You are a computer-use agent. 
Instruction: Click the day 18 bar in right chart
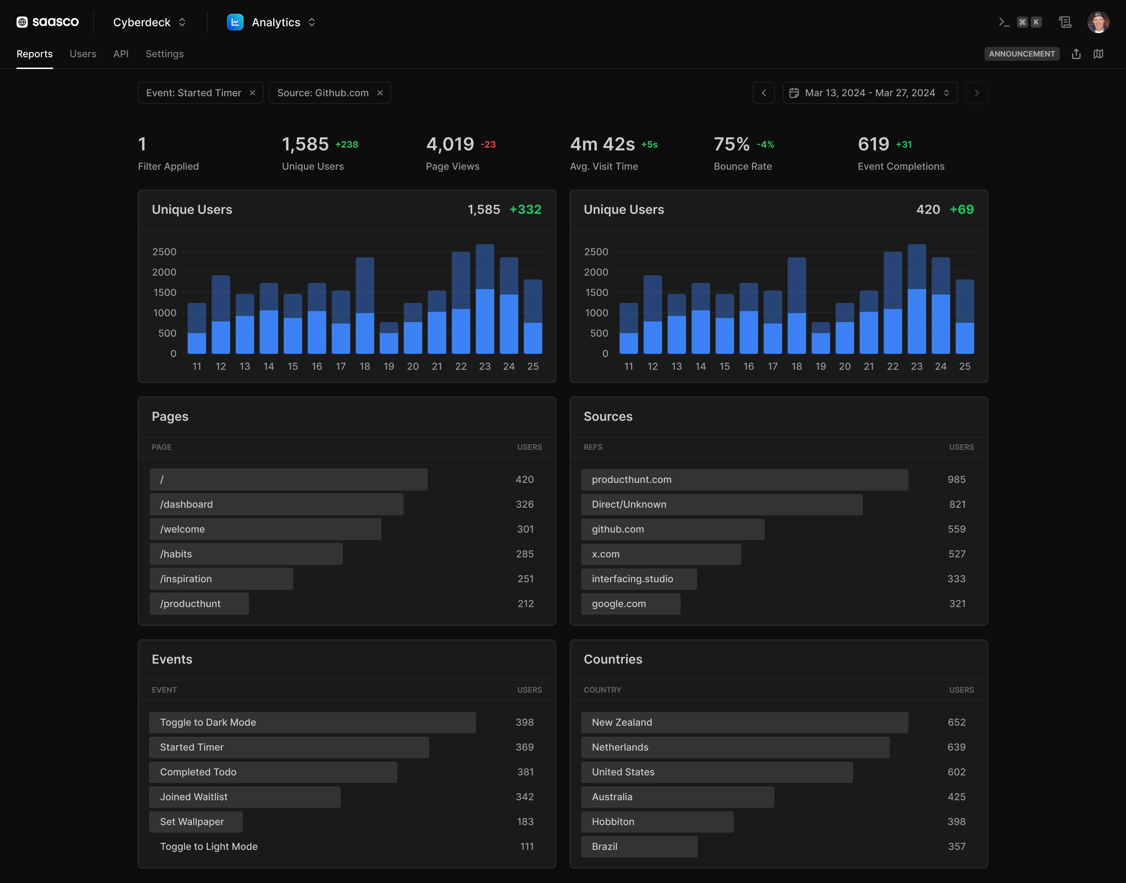[x=797, y=306]
